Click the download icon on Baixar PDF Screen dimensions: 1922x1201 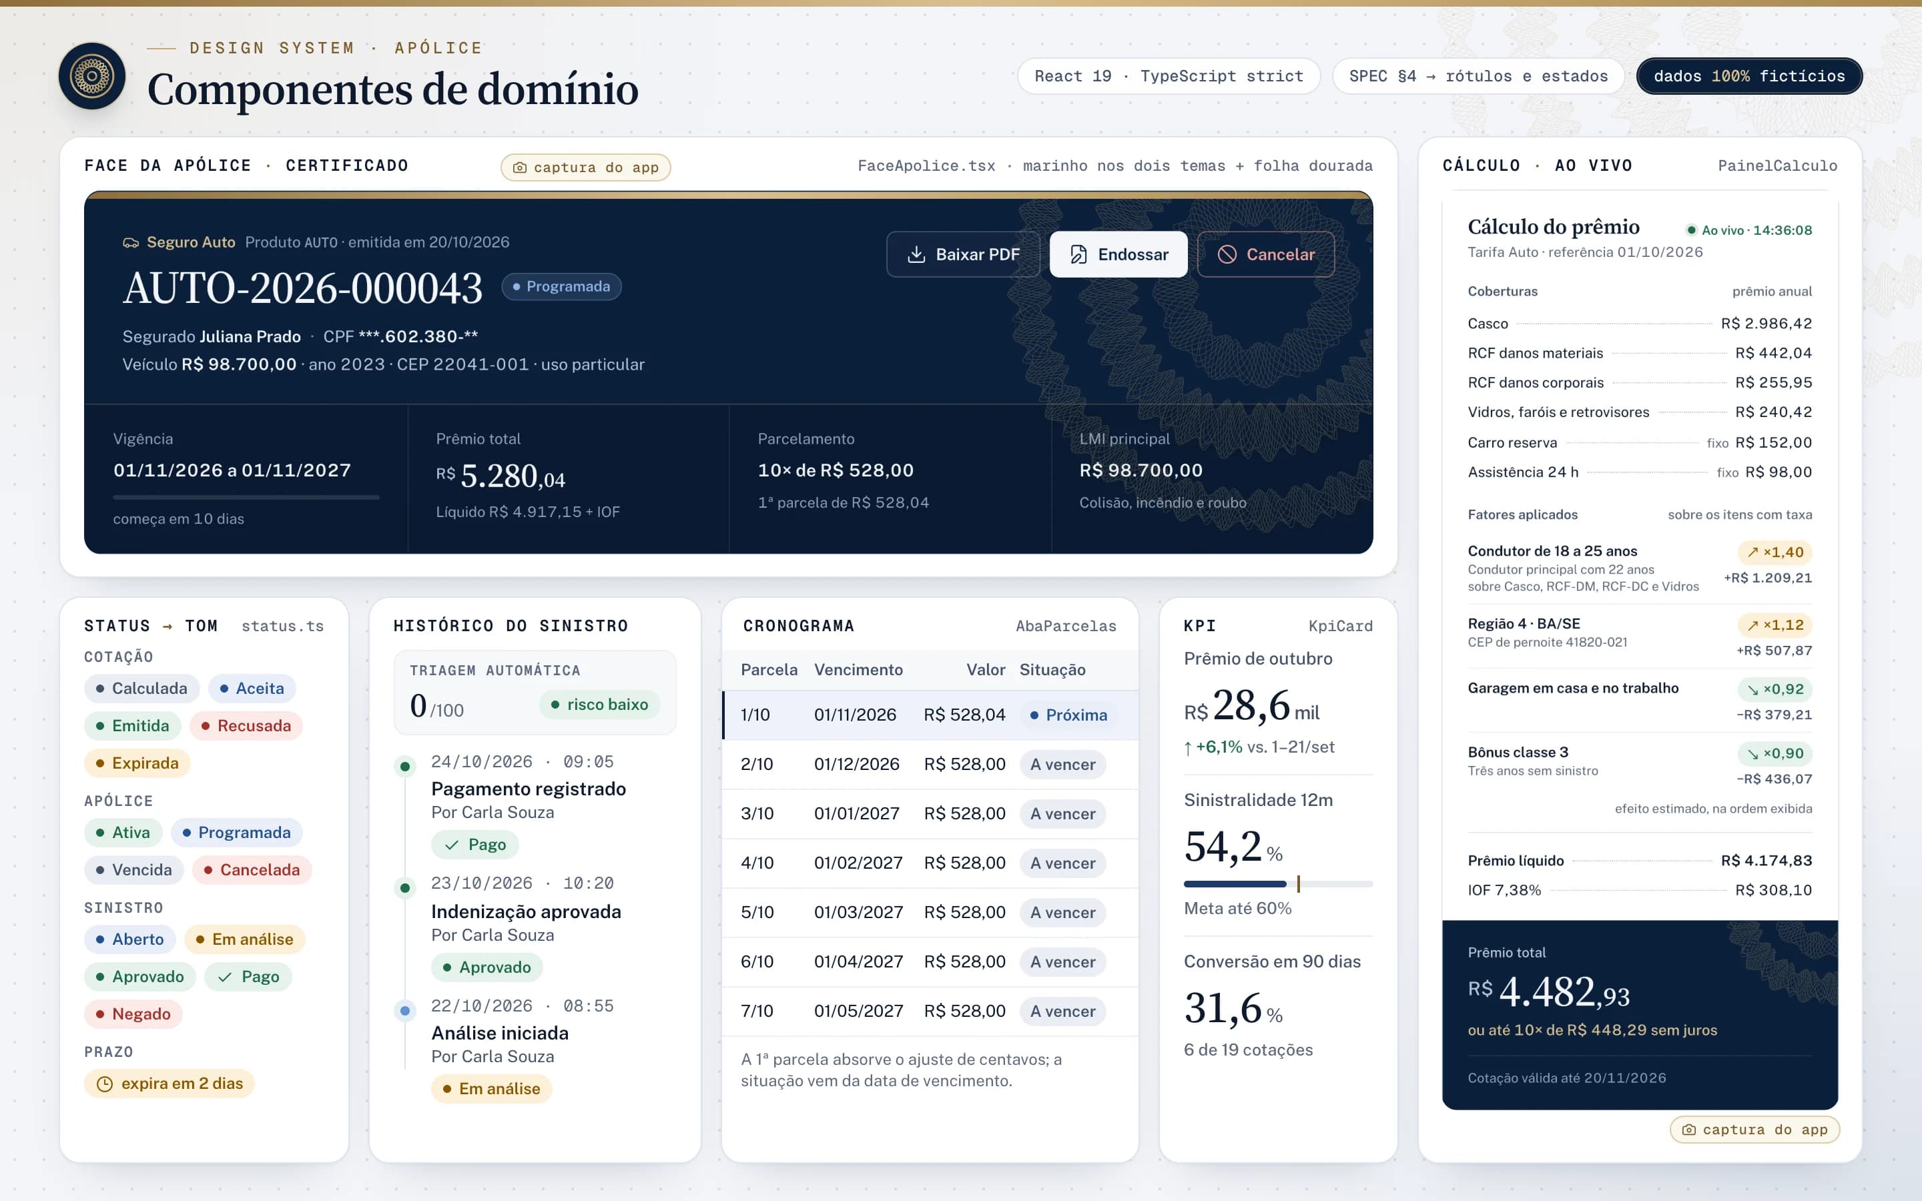(x=916, y=254)
